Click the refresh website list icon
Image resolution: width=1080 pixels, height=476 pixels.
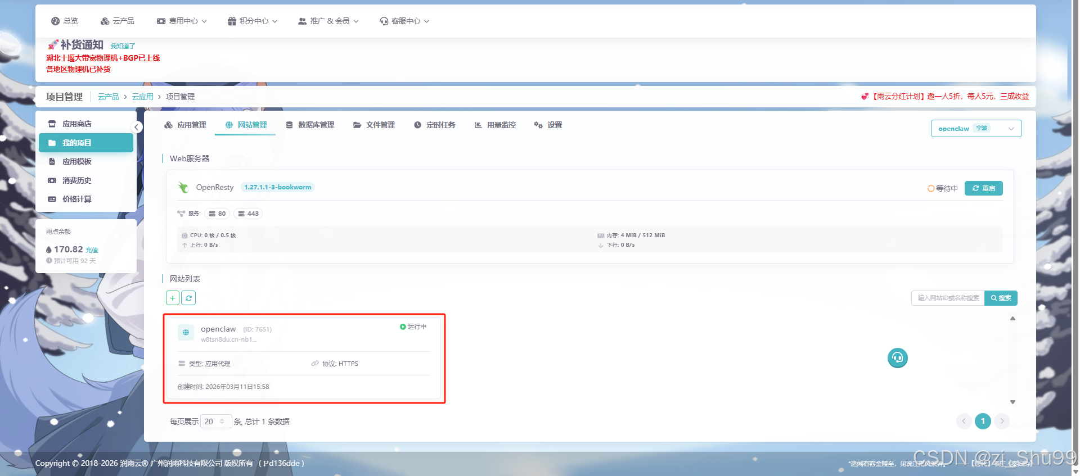coord(188,298)
